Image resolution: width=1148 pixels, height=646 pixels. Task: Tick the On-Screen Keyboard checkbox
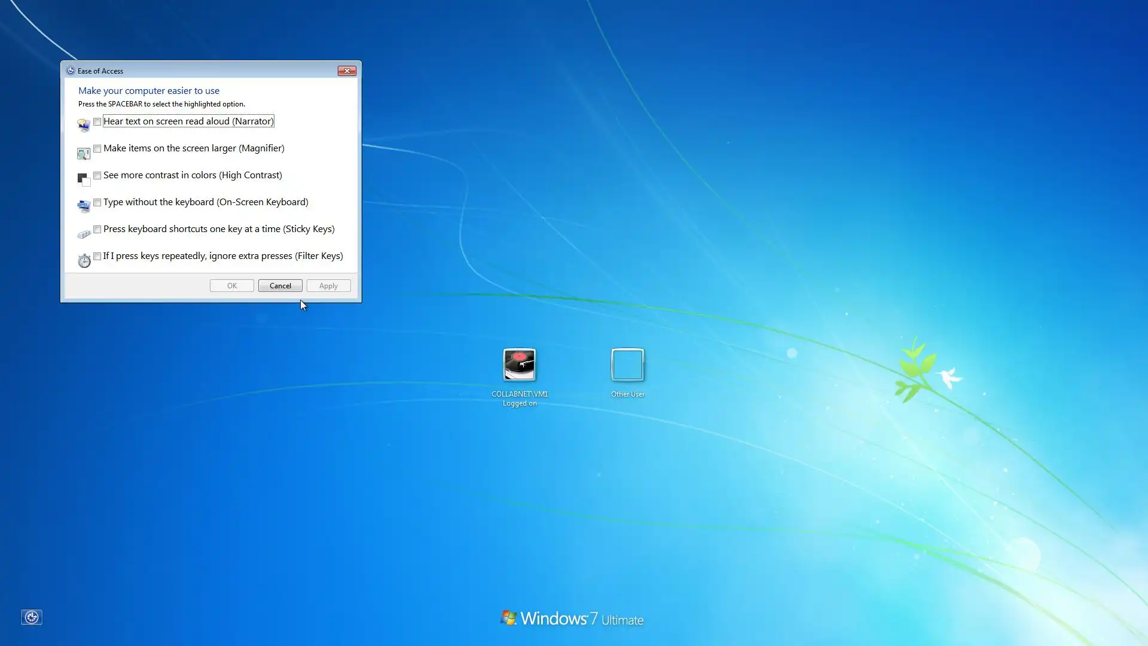[x=97, y=202]
